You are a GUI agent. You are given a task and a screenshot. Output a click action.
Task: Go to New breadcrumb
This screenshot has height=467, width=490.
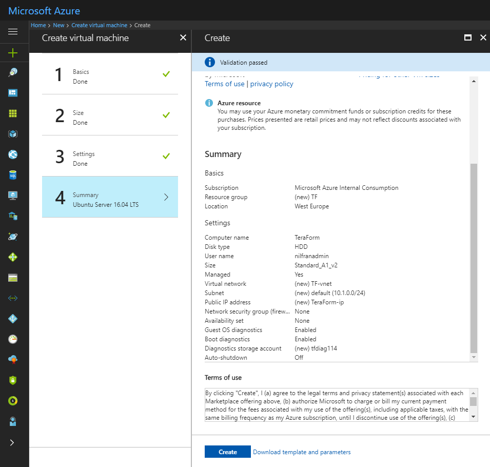tap(58, 25)
